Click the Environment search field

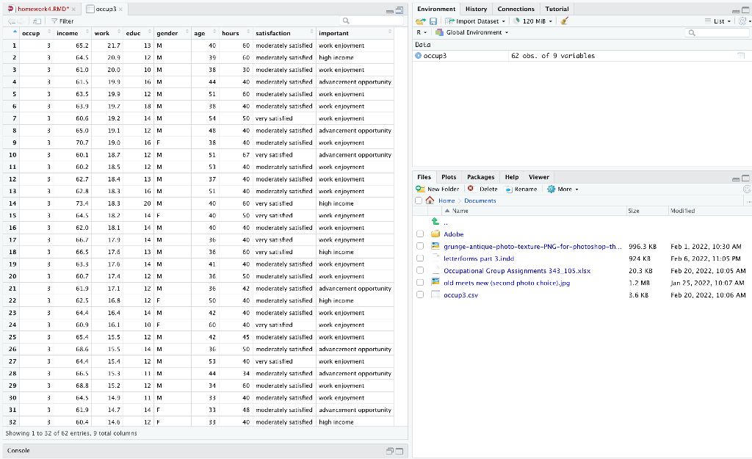716,33
